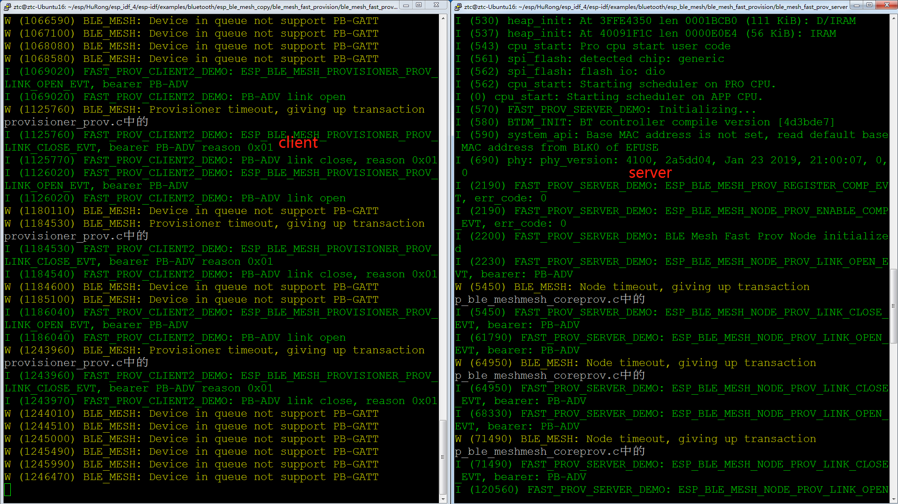Click "(1126020) ... PB-ADV link open" line
Viewport: 898px width, 504px height.
click(x=175, y=199)
